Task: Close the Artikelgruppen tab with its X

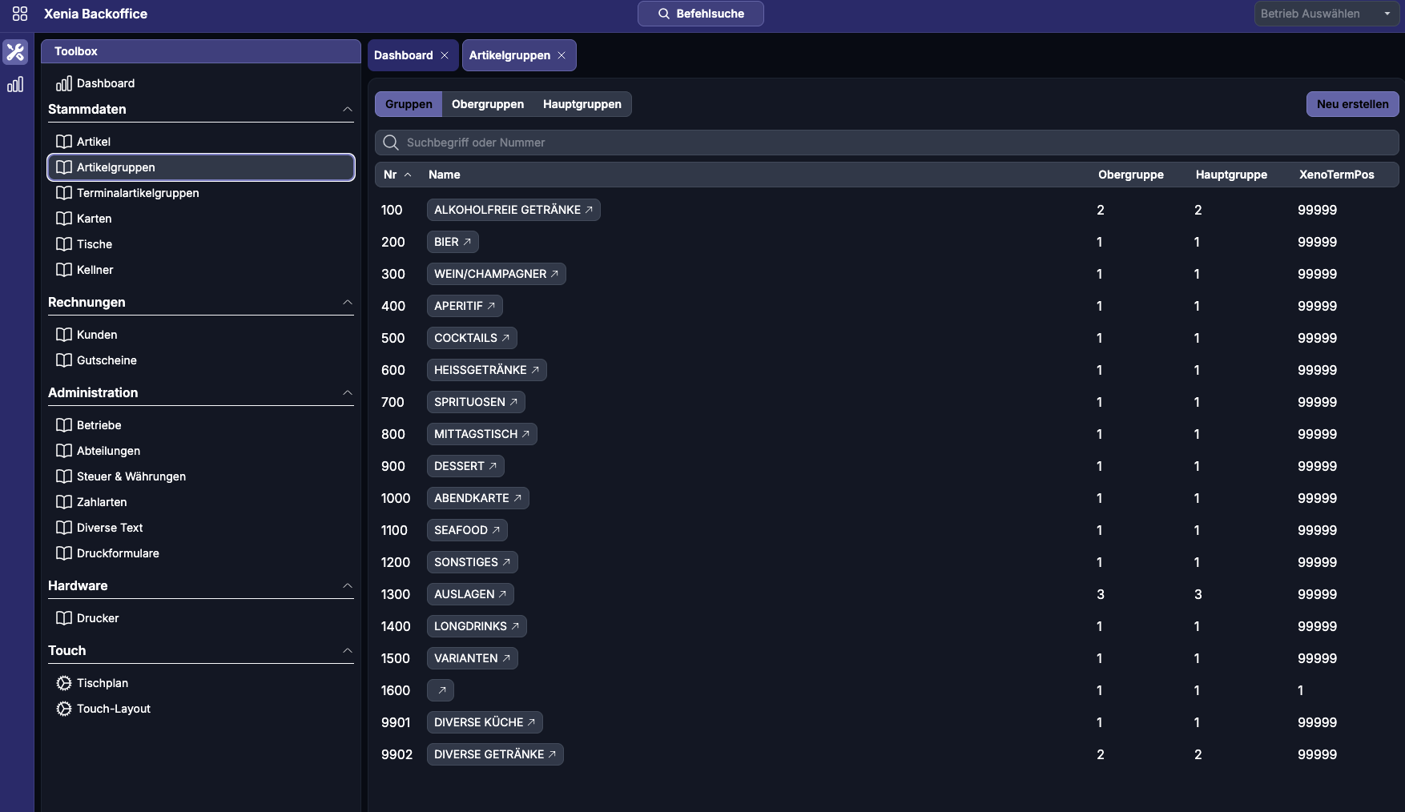Action: tap(562, 55)
